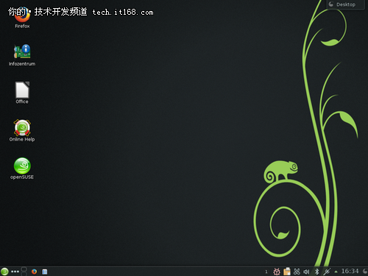Open the green openSUSE application launcher menu
The image size is (368, 276).
[x=4, y=272]
